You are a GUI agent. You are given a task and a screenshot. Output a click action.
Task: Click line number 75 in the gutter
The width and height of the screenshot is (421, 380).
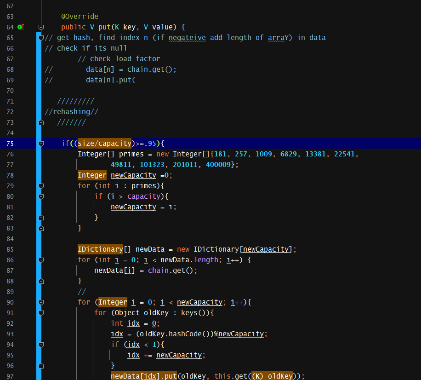[x=10, y=144]
